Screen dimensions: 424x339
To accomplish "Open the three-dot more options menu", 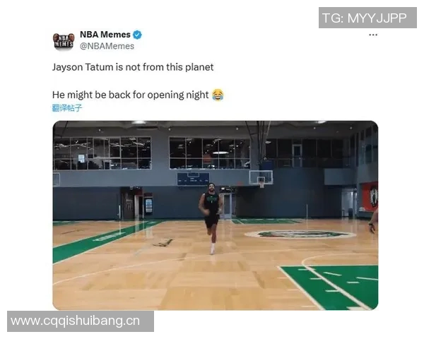I will pyautogui.click(x=373, y=35).
